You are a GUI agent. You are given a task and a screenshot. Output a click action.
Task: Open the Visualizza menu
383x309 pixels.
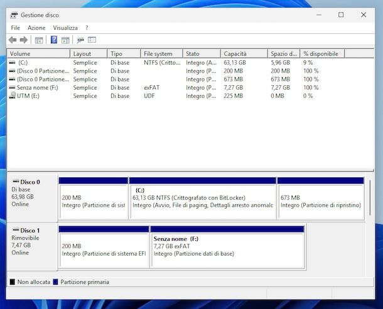pyautogui.click(x=65, y=28)
